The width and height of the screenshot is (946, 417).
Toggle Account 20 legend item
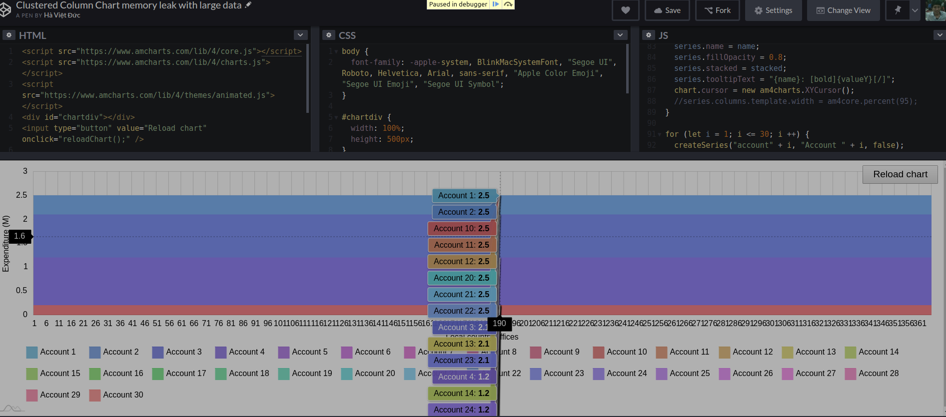coord(368,374)
